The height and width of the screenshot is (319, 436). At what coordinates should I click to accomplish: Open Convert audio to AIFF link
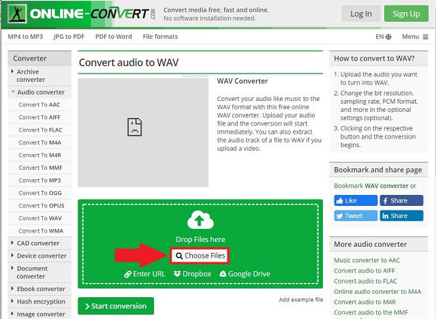tap(364, 271)
